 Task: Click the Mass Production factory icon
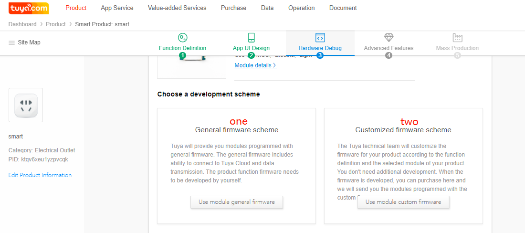tap(457, 38)
